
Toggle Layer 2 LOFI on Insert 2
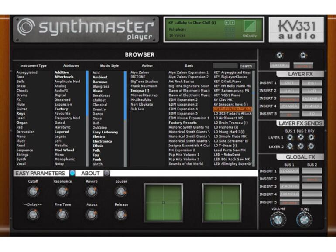[x=312, y=91]
